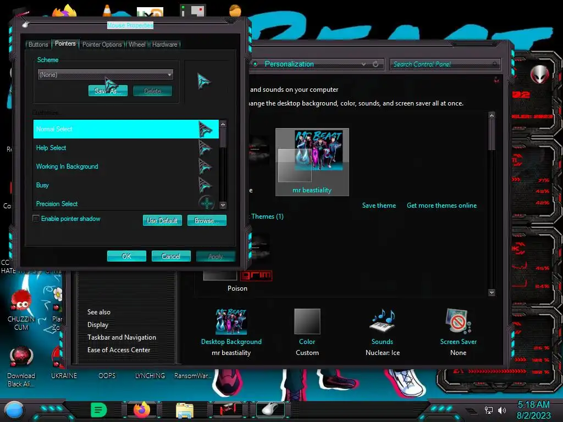This screenshot has width=563, height=422.
Task: Click the Working In Background cursor preview icon
Action: tap(205, 166)
